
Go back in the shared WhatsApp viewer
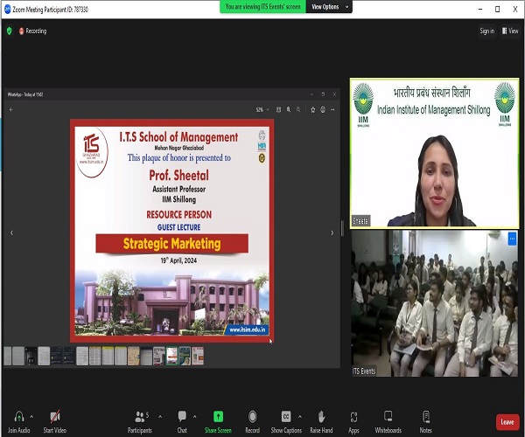11,109
